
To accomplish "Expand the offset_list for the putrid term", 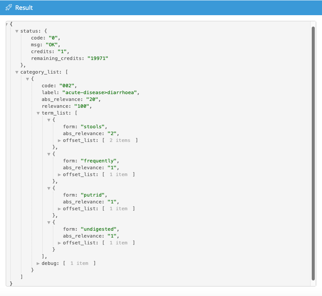I will point(59,208).
